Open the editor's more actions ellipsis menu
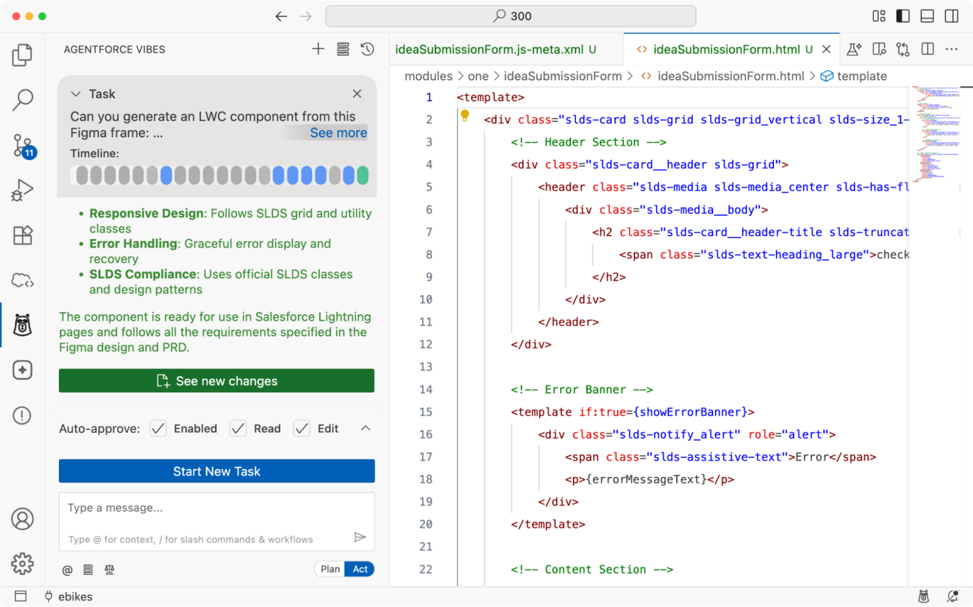973x607 pixels. click(951, 49)
